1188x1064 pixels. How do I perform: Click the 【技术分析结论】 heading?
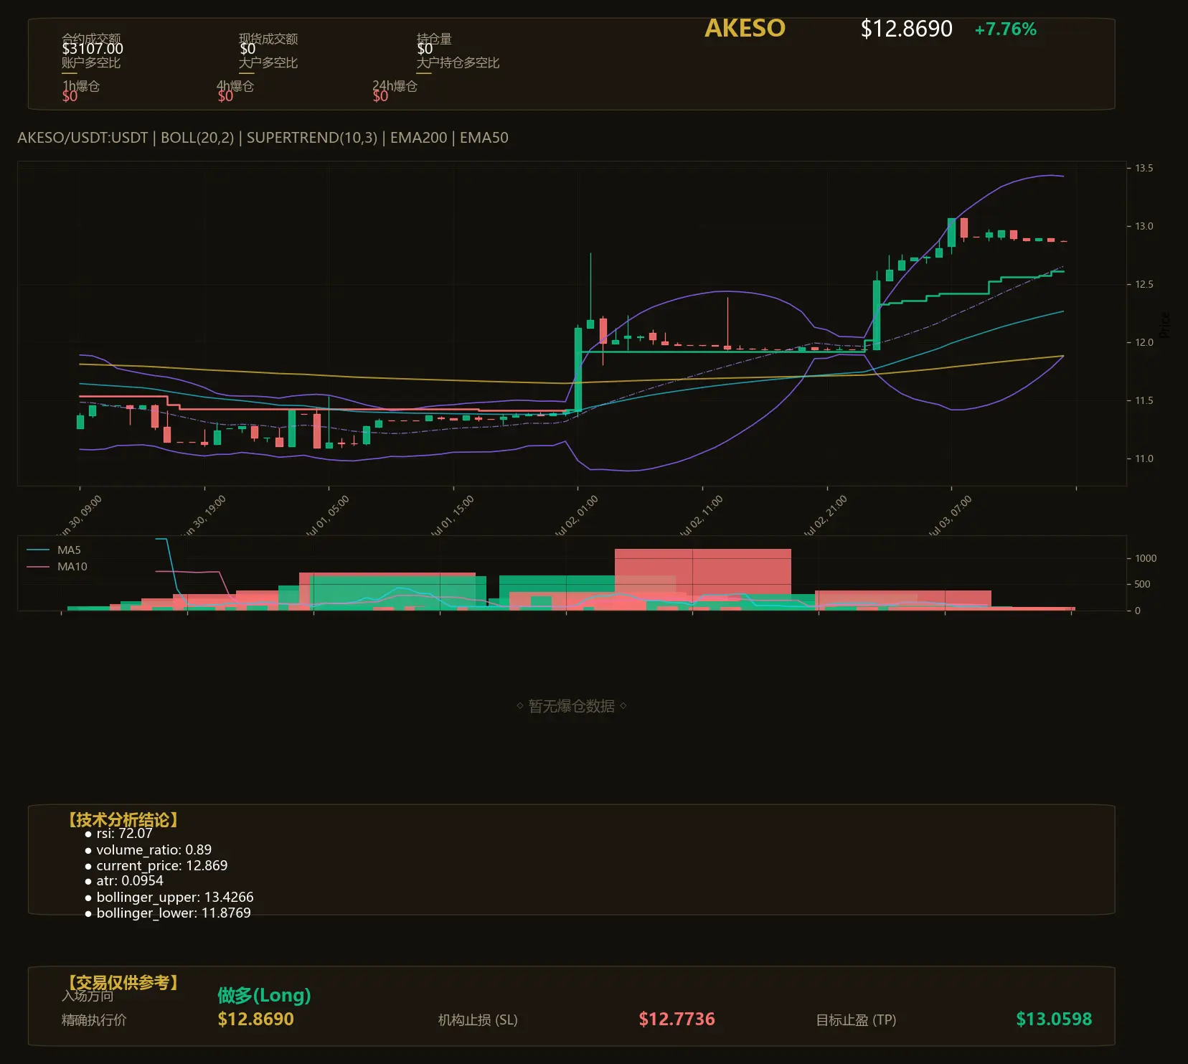pyautogui.click(x=123, y=820)
